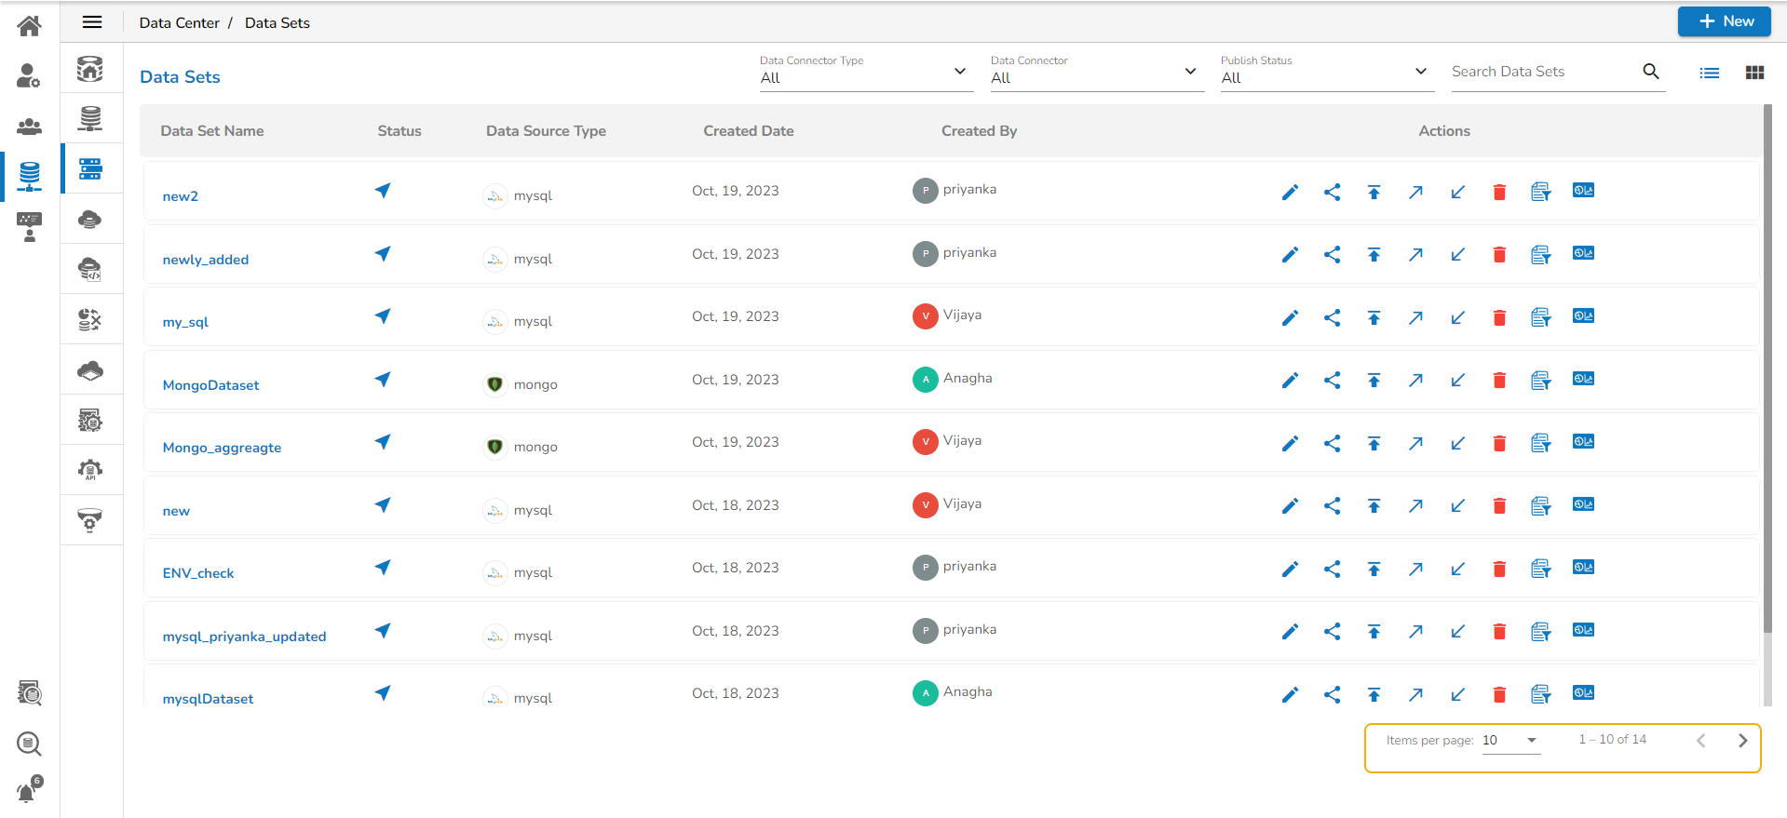Select the Data Sets sidebar tab
Viewport: 1787px width, 818px height.
(x=90, y=168)
